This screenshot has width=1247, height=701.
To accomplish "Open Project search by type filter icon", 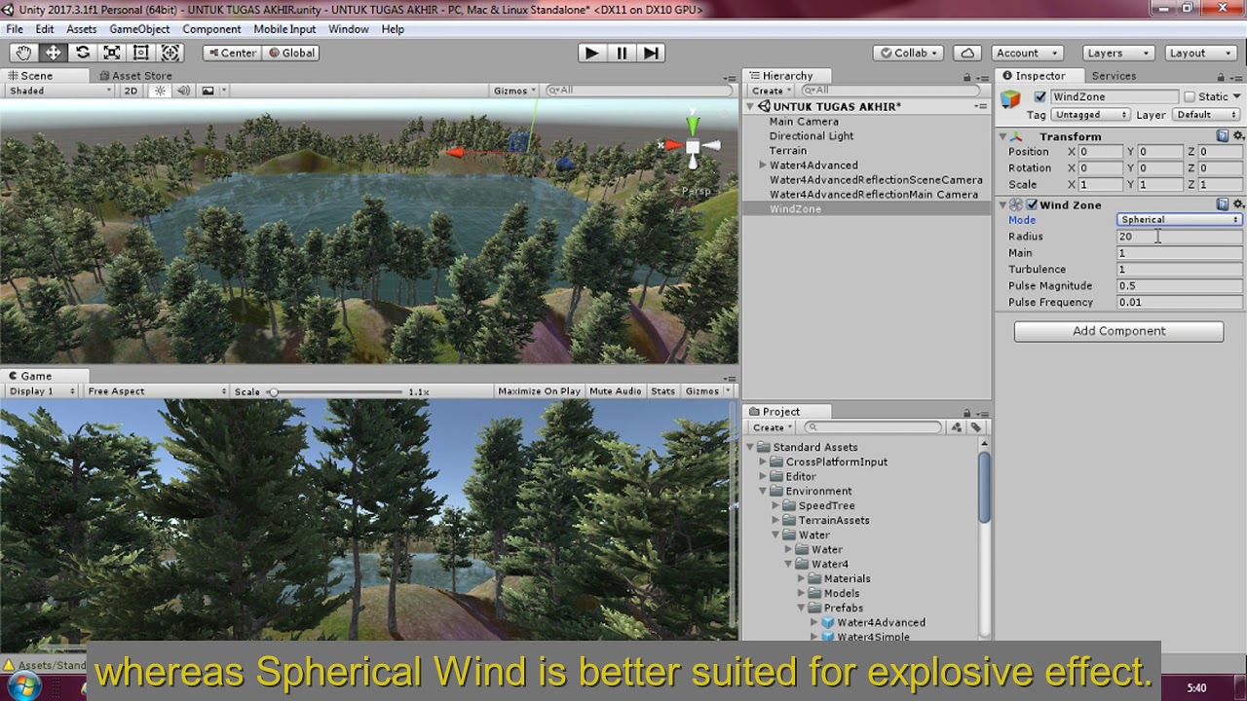I will 957,427.
